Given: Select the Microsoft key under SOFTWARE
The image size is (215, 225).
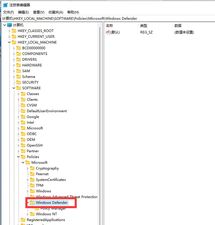Looking at the screenshot, I should tap(35, 128).
